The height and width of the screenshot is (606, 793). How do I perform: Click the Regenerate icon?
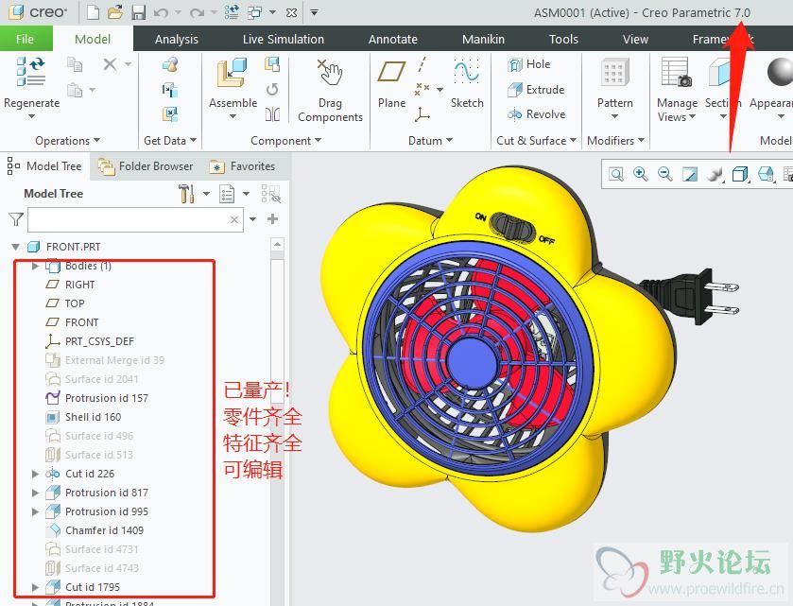pos(30,71)
